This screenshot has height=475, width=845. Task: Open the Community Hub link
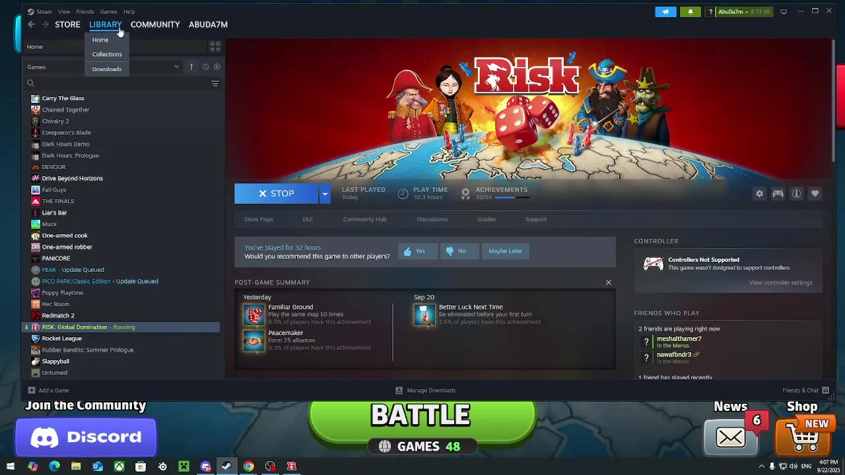click(x=364, y=219)
